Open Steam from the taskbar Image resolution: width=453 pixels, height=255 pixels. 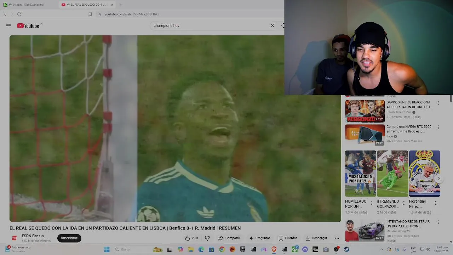346,249
